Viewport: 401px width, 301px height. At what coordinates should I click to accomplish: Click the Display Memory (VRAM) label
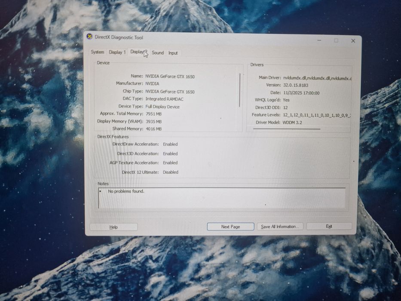coord(120,121)
